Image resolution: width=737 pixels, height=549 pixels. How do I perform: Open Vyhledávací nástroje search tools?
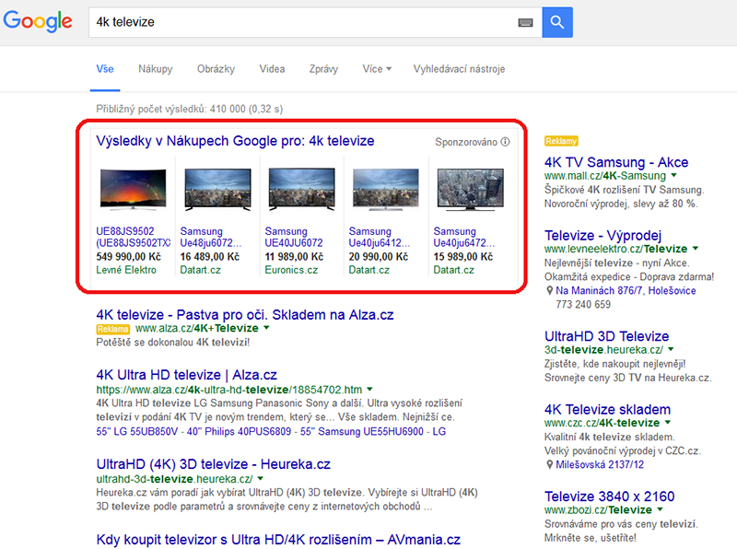tap(459, 69)
